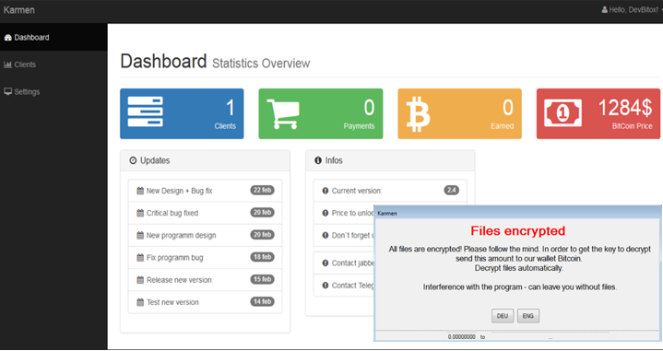
Task: Switch ransom note language to DEU
Action: 503,316
